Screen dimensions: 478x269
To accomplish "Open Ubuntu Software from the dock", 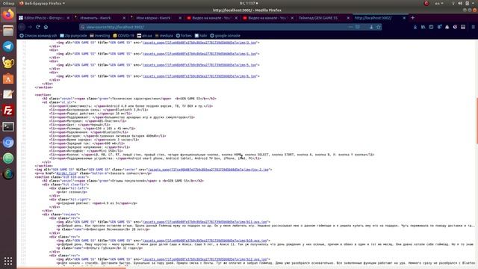I will tap(8, 78).
